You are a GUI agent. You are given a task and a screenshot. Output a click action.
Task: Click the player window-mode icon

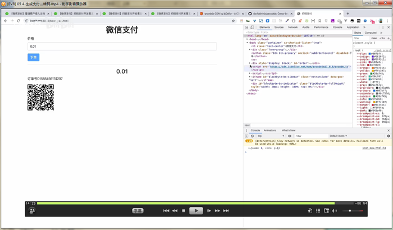coord(326,211)
